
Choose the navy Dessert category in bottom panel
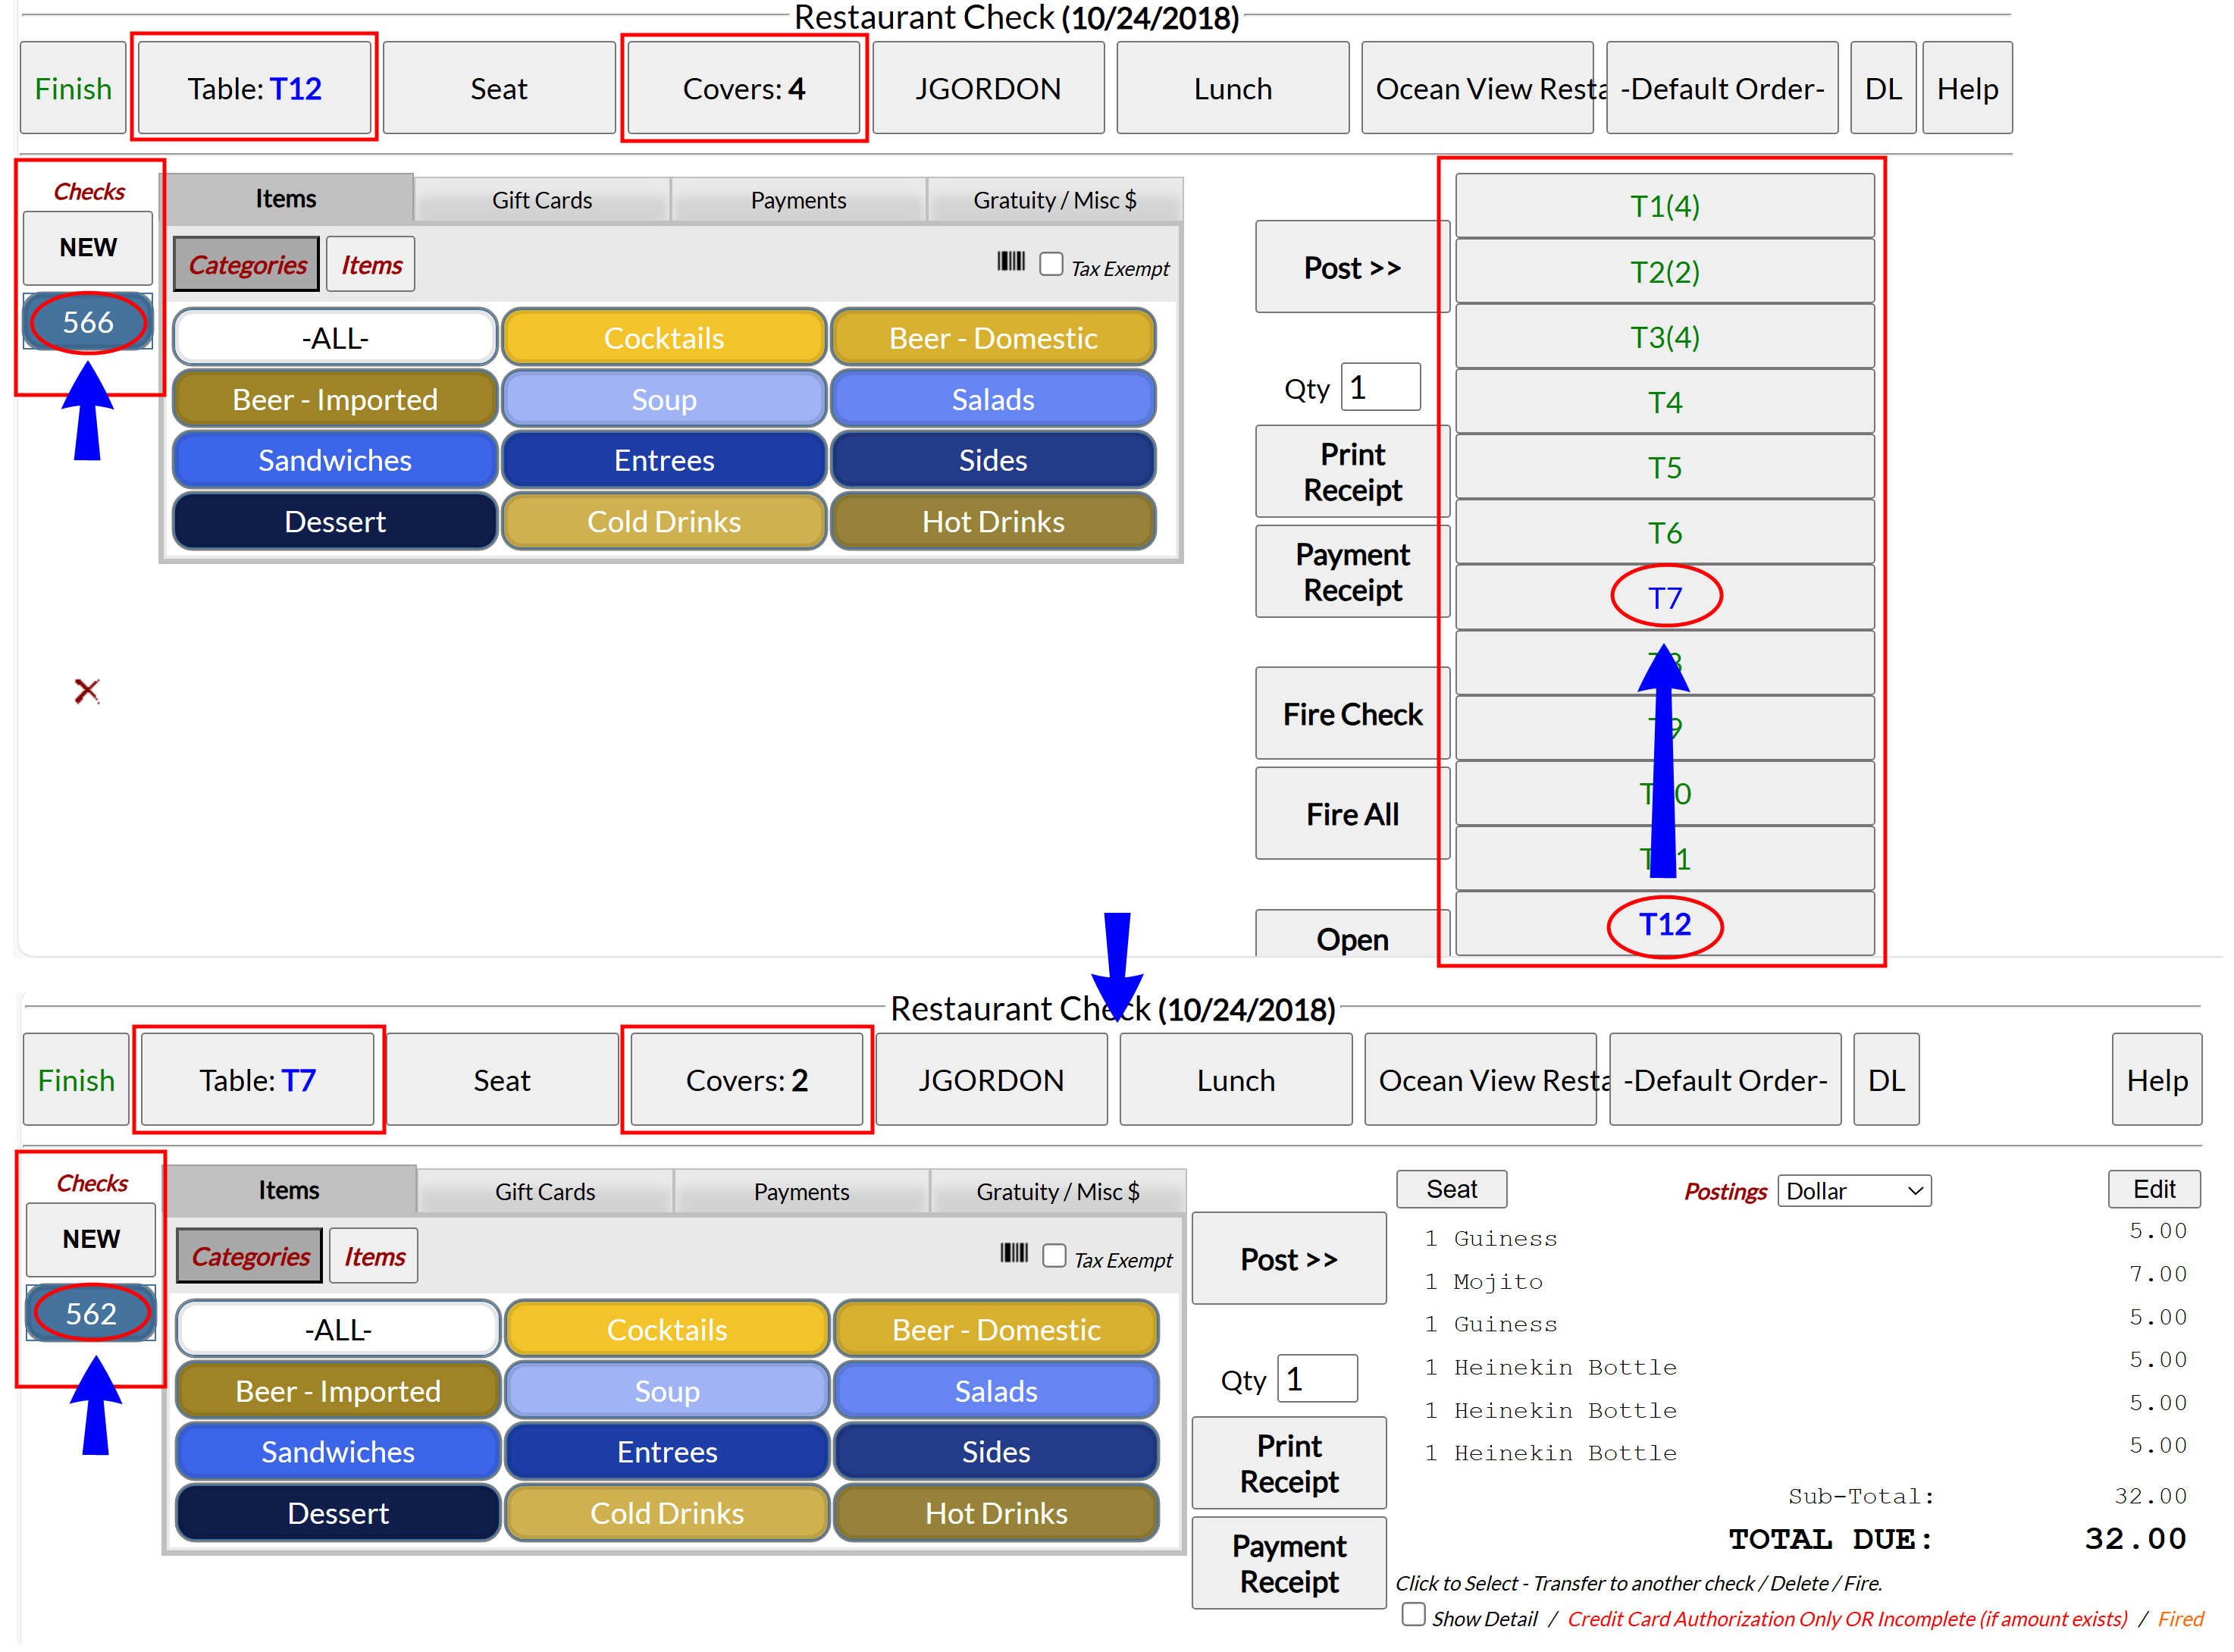pos(338,1513)
